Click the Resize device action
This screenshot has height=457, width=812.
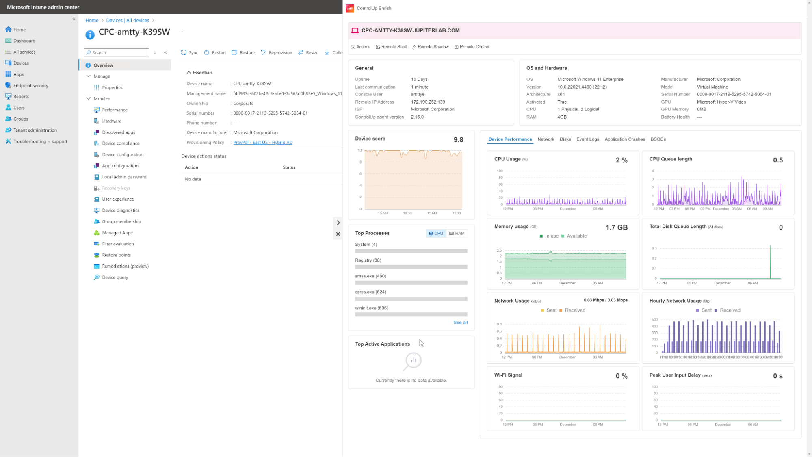coord(308,52)
